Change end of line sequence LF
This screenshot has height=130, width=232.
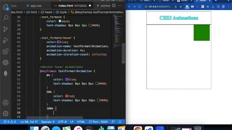pos(72,122)
